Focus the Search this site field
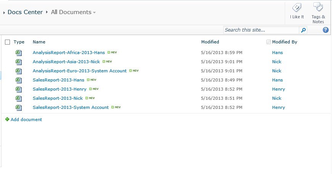Viewport: 332px width, 174px height. [261, 30]
